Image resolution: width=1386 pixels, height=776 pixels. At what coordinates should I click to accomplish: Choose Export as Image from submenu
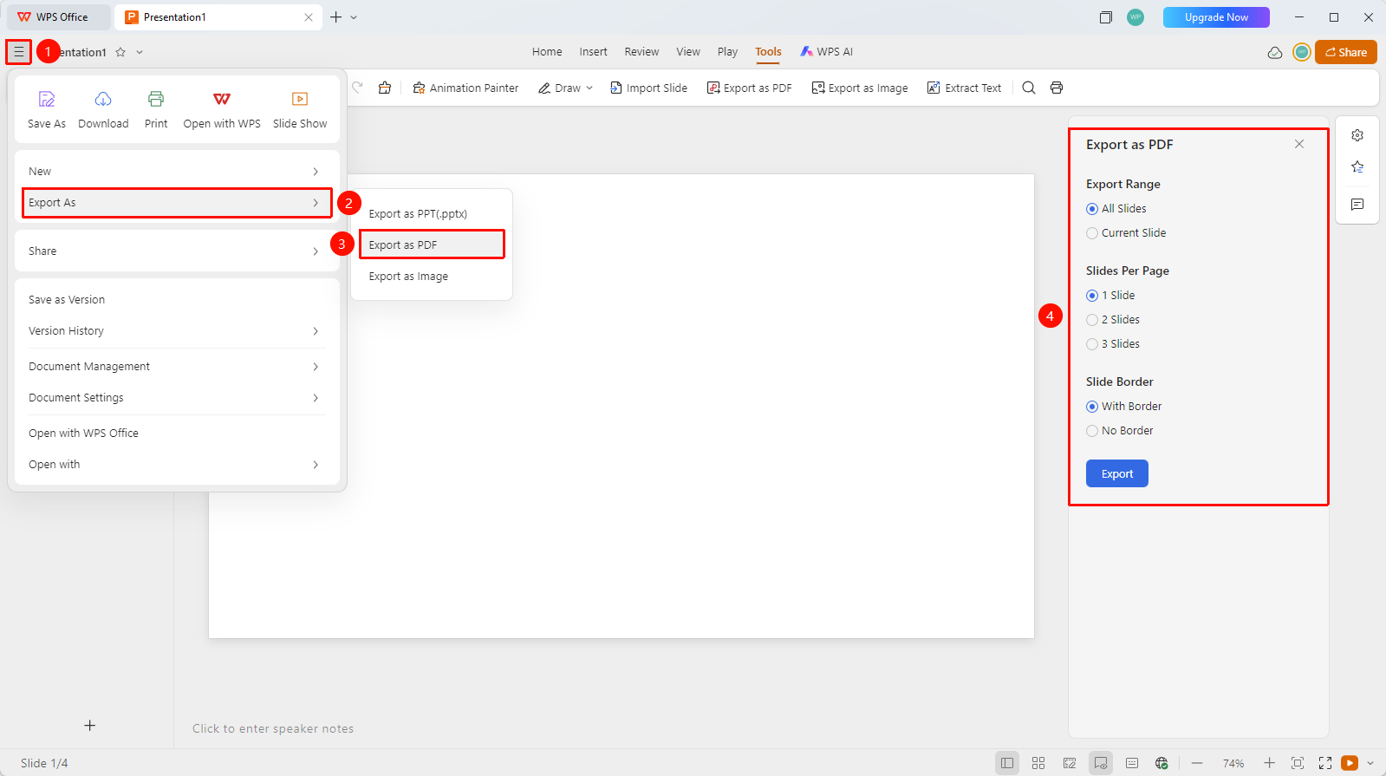pos(432,277)
